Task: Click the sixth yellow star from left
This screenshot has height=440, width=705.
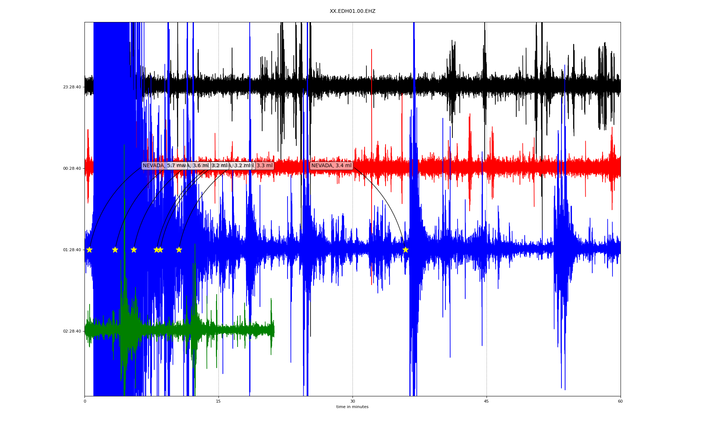Action: click(x=179, y=250)
